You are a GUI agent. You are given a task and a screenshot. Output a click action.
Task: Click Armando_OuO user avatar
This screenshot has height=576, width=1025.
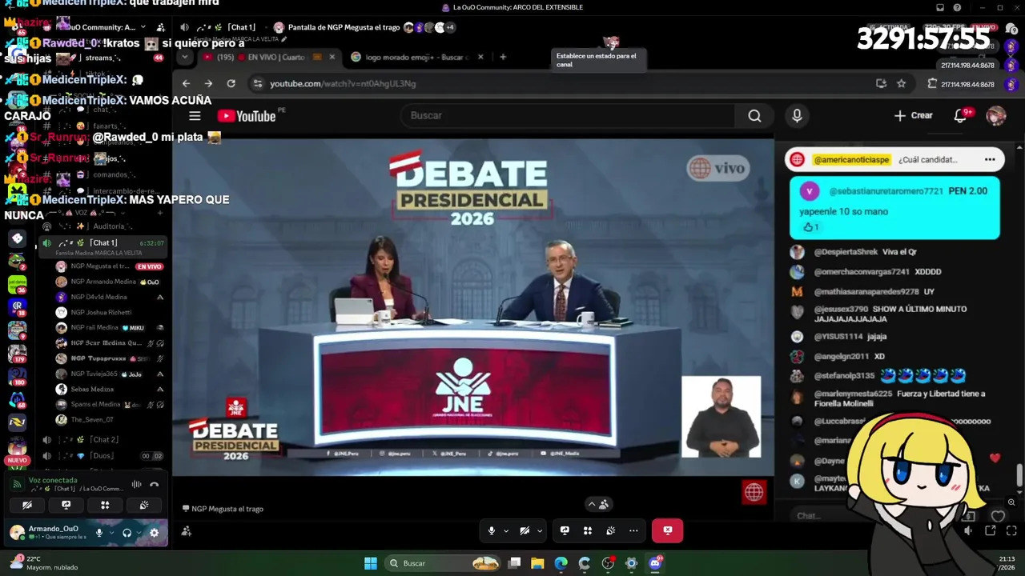[x=17, y=533]
